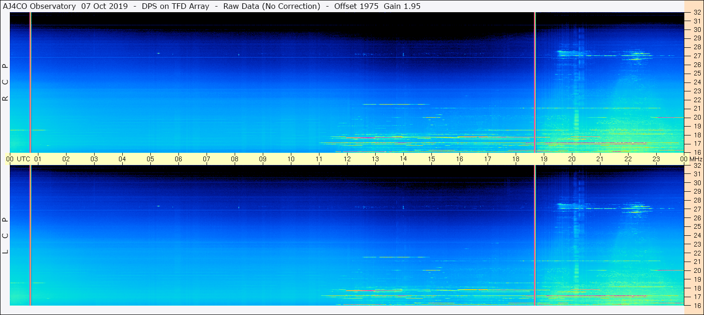Select hour "09" on the UTC time axis

263,159
